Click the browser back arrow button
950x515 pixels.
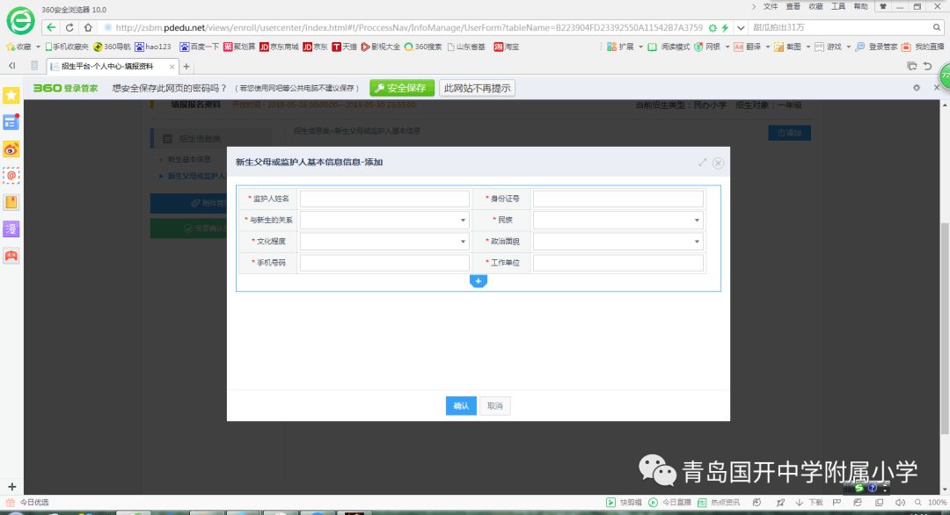point(51,27)
